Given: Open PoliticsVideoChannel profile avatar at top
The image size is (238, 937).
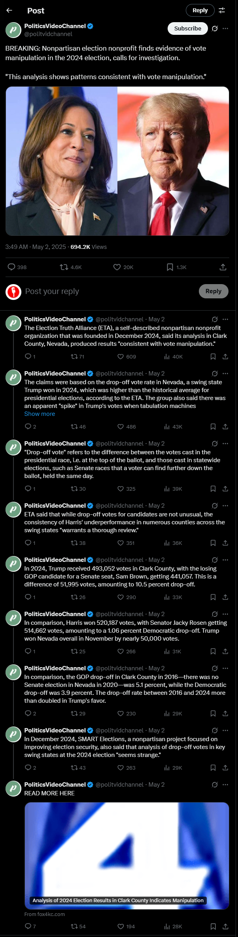Looking at the screenshot, I should [x=13, y=30].
